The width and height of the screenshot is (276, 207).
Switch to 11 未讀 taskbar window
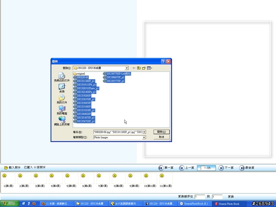(x=56, y=204)
